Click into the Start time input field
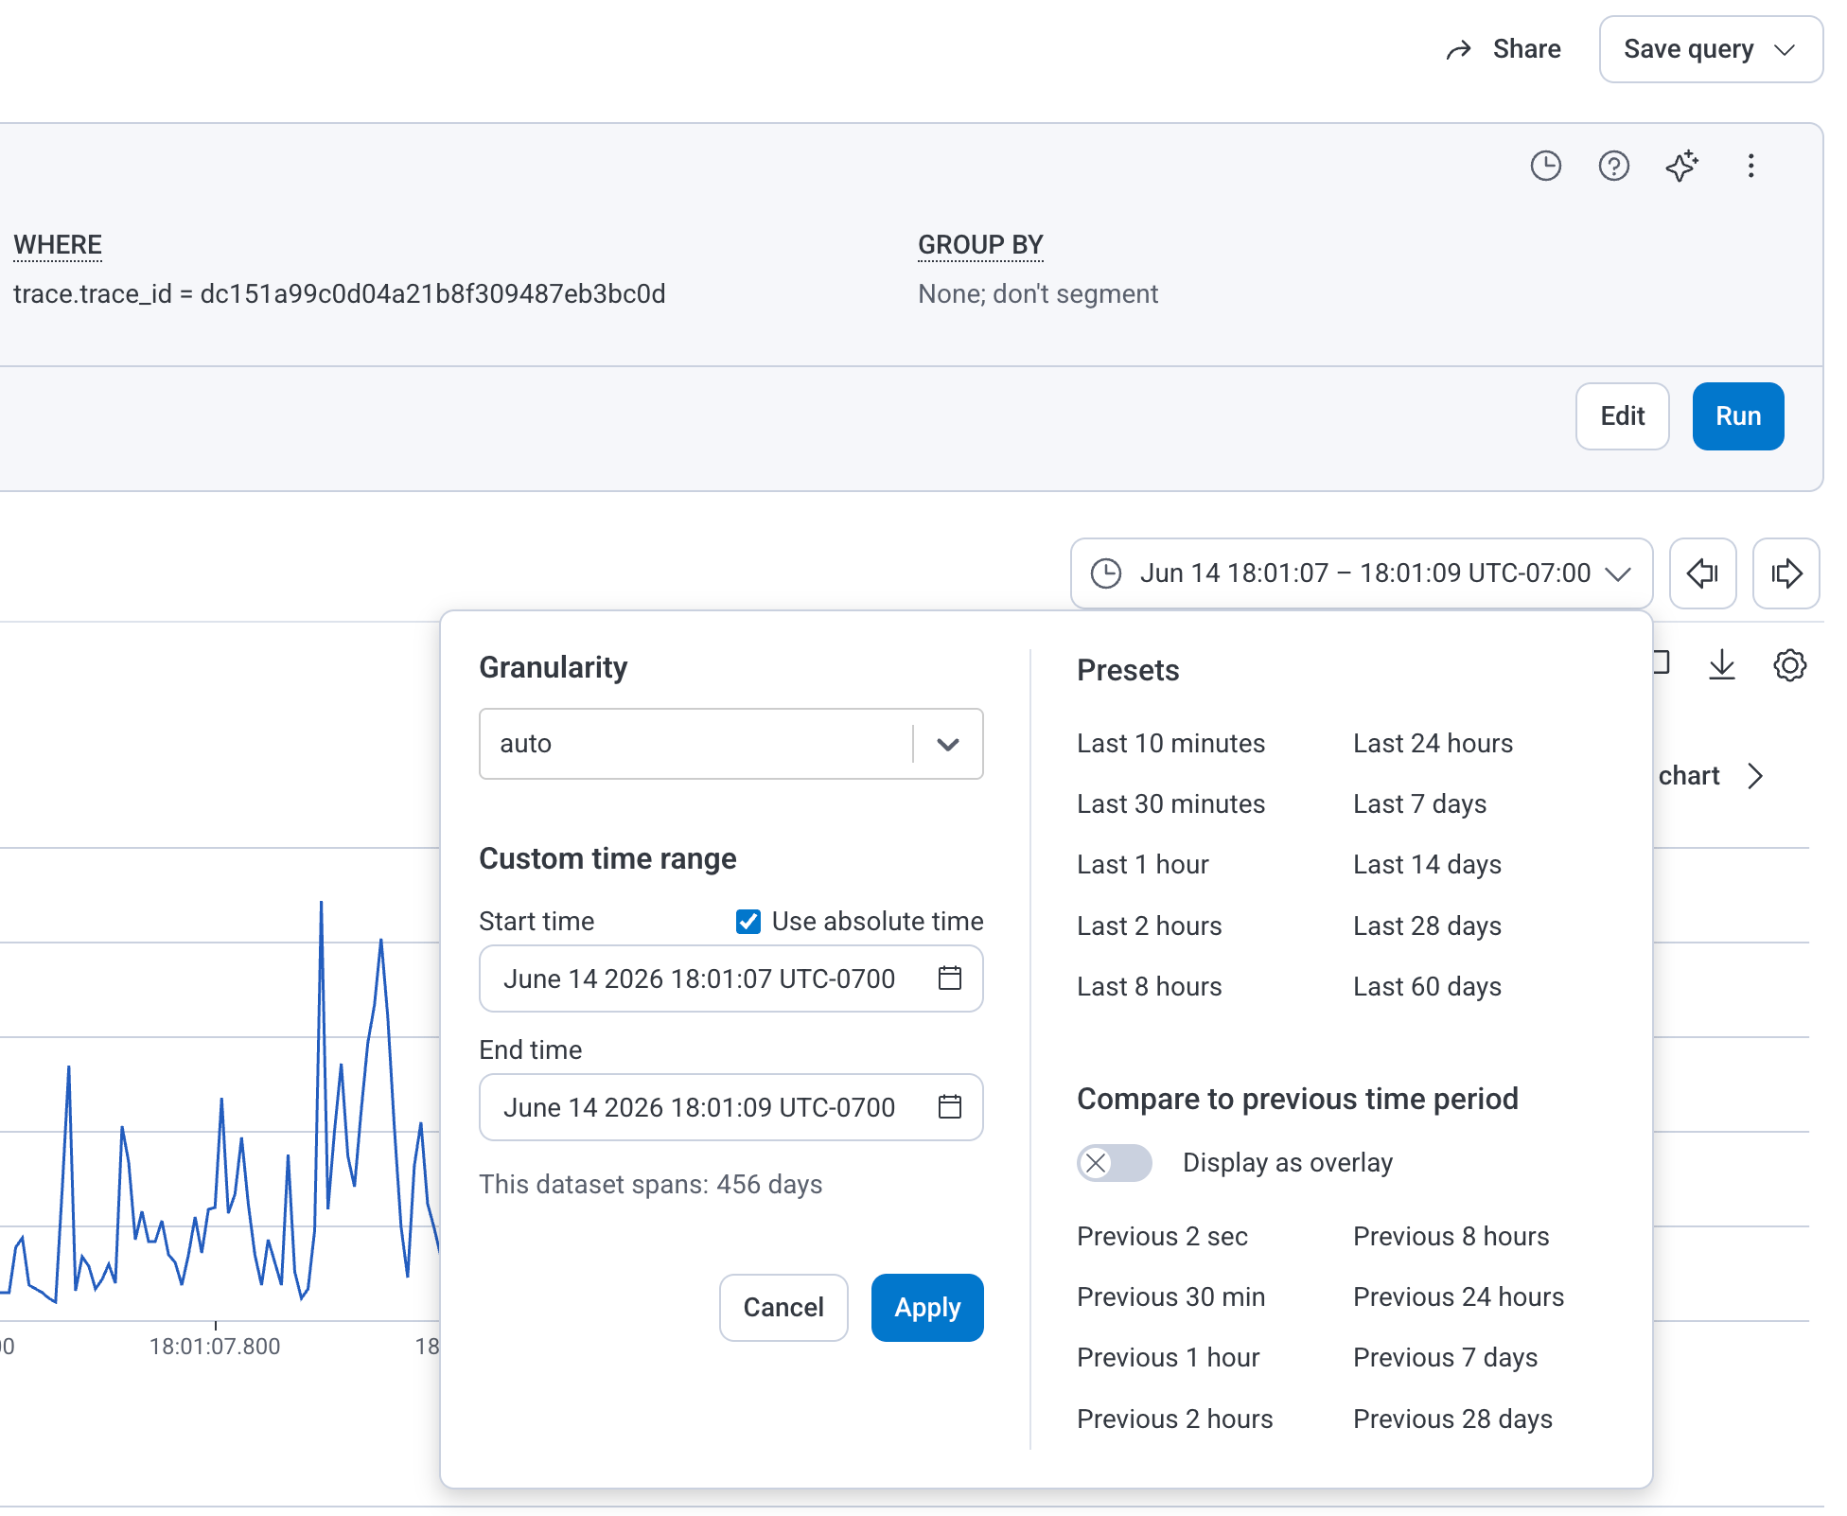Viewport: 1847px width, 1516px height. [730, 978]
